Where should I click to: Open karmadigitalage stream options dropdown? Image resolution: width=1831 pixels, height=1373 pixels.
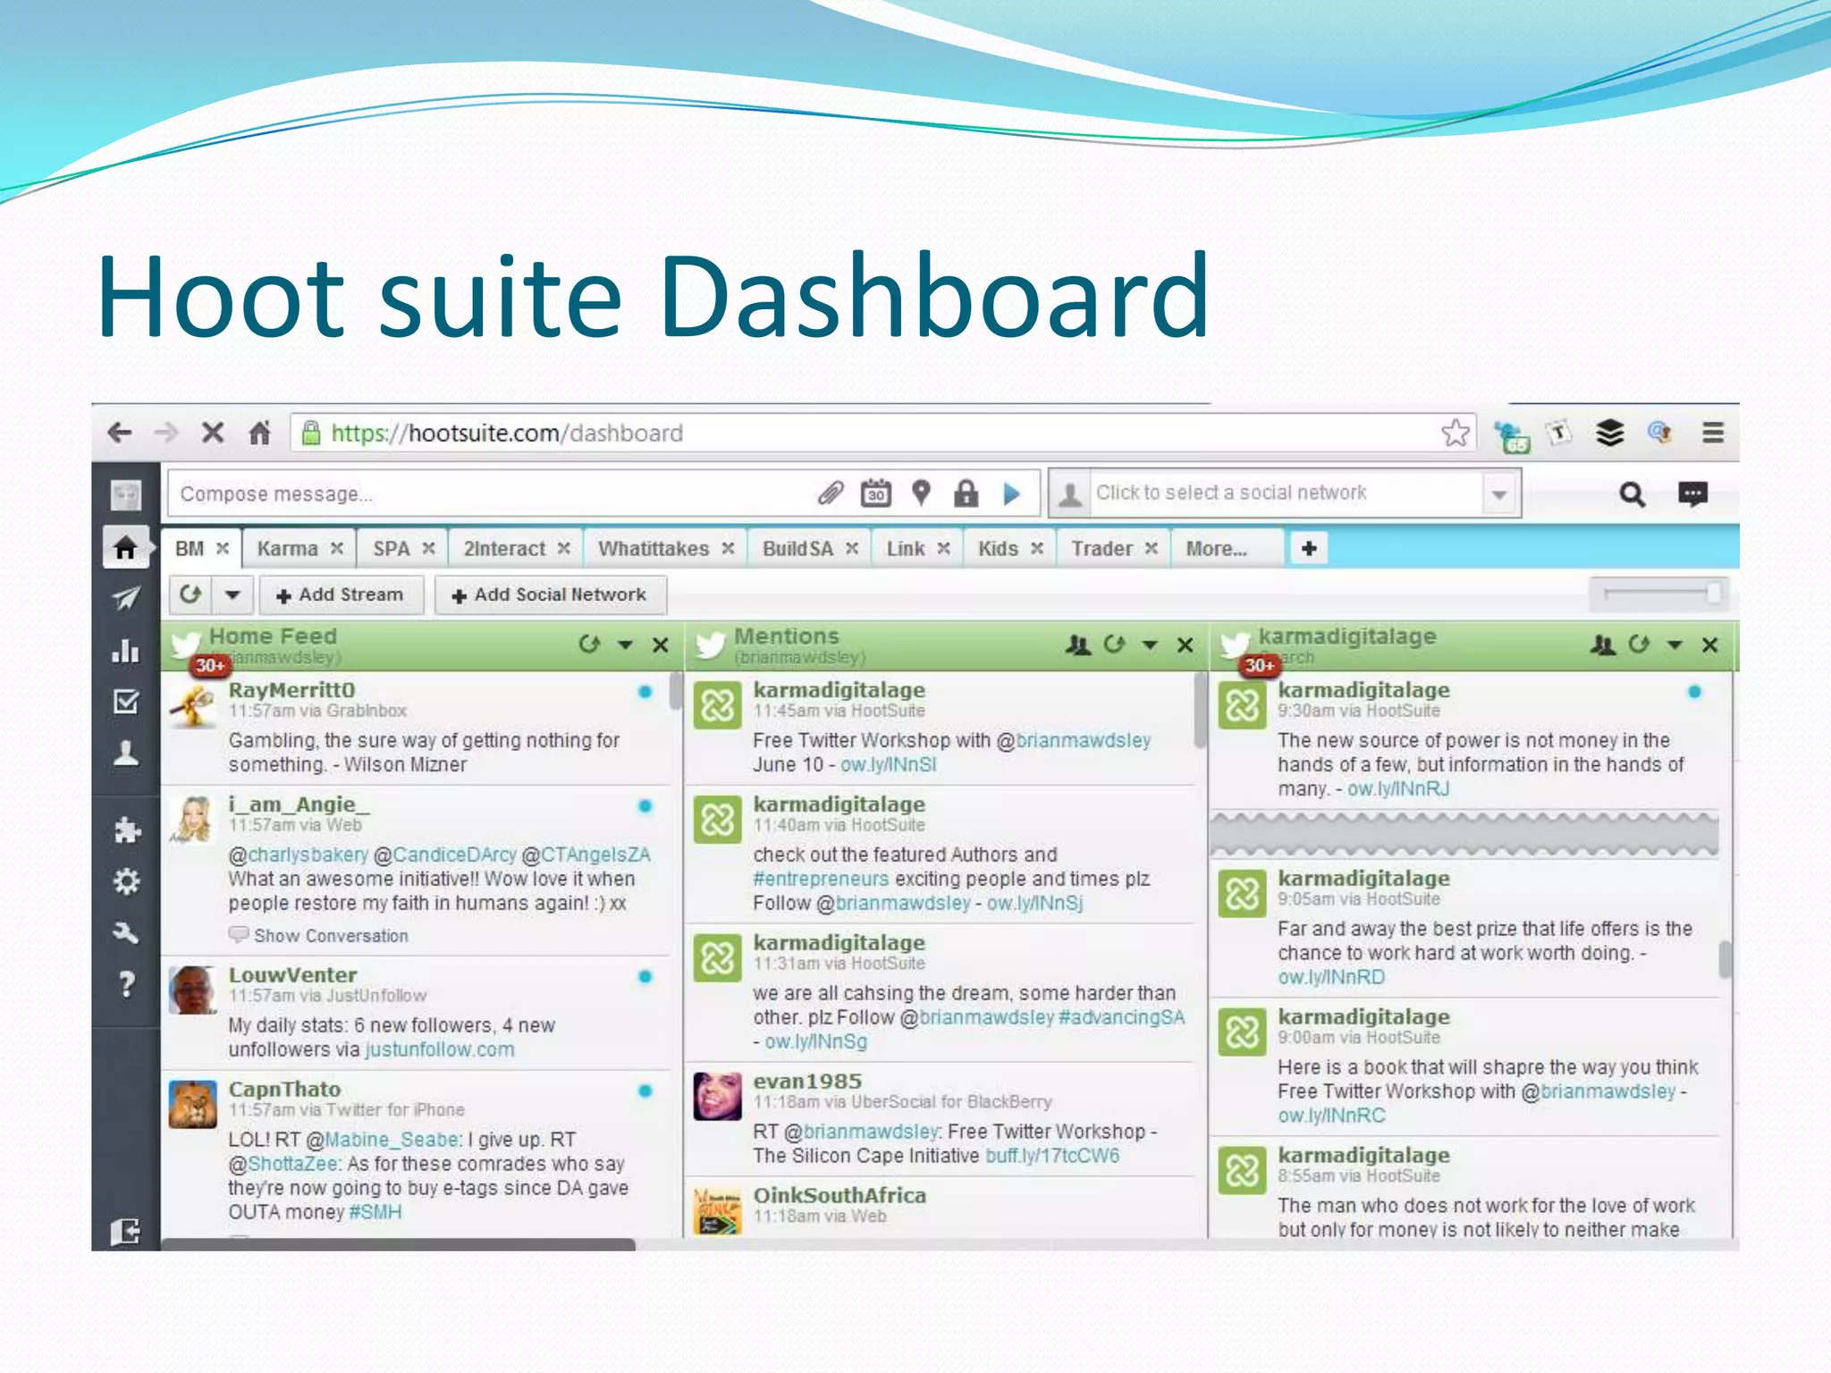pyautogui.click(x=1675, y=645)
